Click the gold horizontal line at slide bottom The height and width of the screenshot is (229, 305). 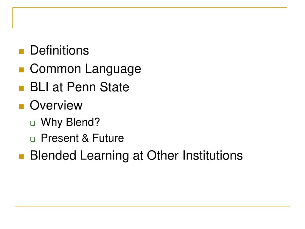click(x=152, y=206)
